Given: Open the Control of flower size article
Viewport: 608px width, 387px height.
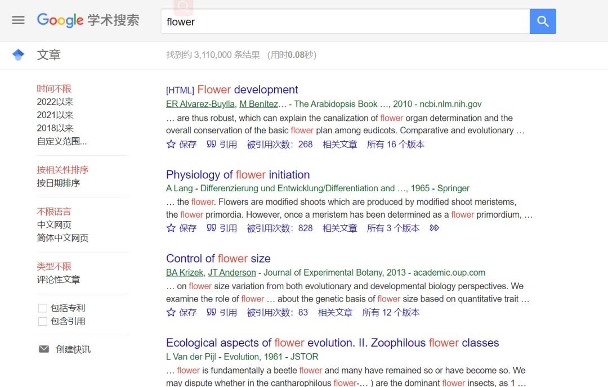Looking at the screenshot, I should 218,259.
